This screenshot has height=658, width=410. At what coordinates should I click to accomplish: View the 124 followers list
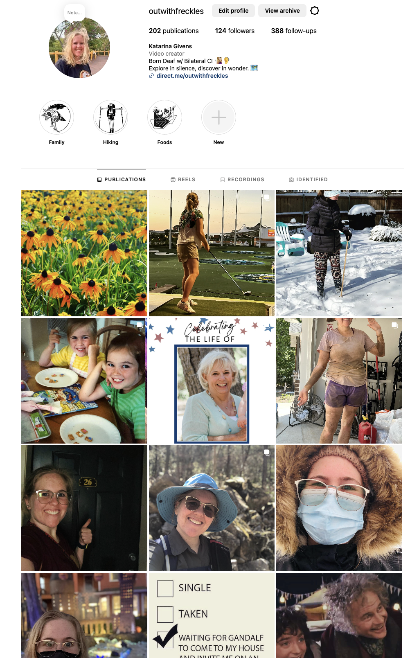235,31
